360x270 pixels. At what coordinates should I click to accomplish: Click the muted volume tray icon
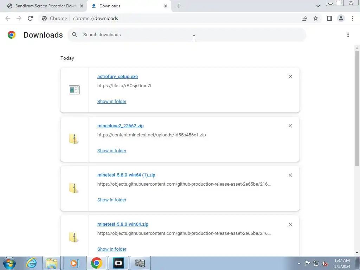point(324,263)
